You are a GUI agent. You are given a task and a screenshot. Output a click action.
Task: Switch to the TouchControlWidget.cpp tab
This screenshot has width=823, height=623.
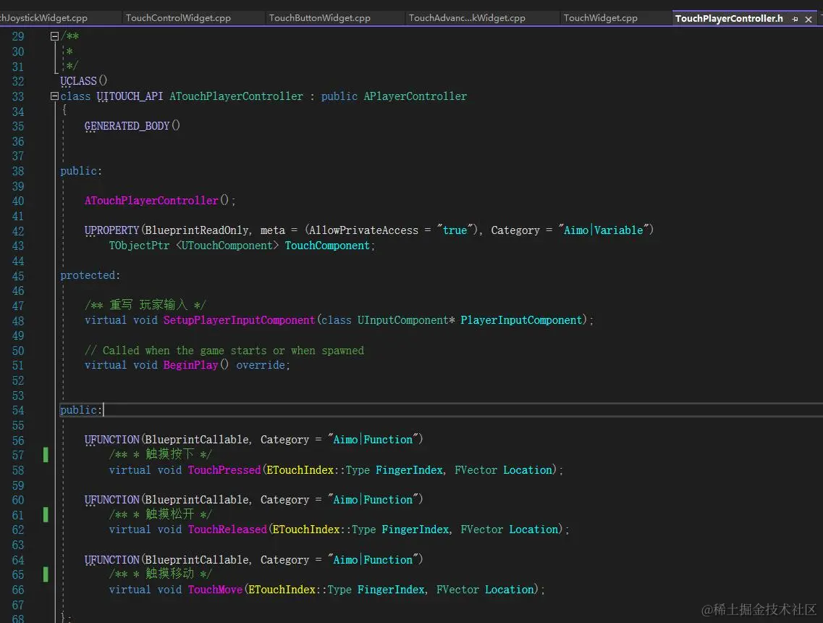(178, 18)
